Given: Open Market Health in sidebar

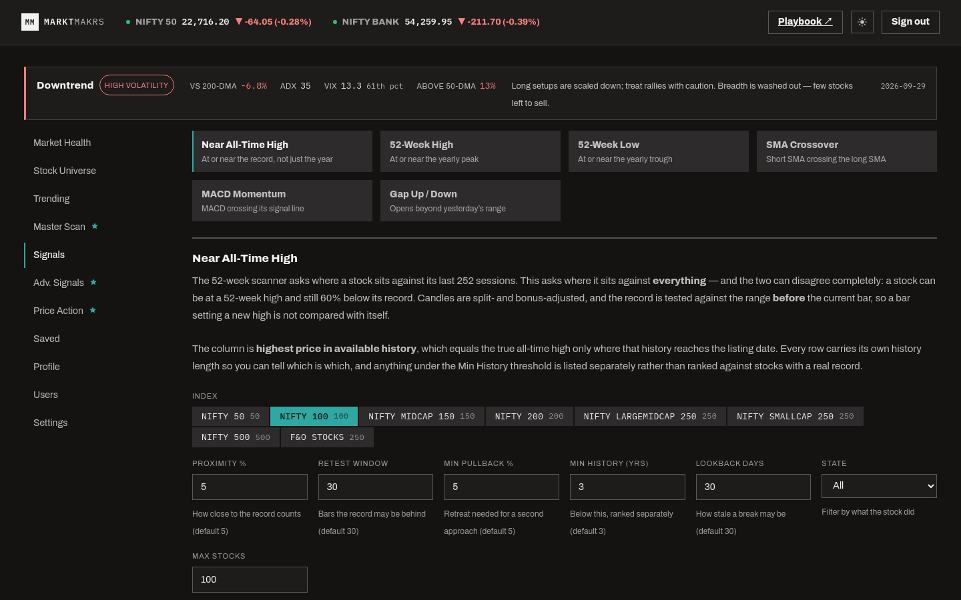Looking at the screenshot, I should coord(62,143).
